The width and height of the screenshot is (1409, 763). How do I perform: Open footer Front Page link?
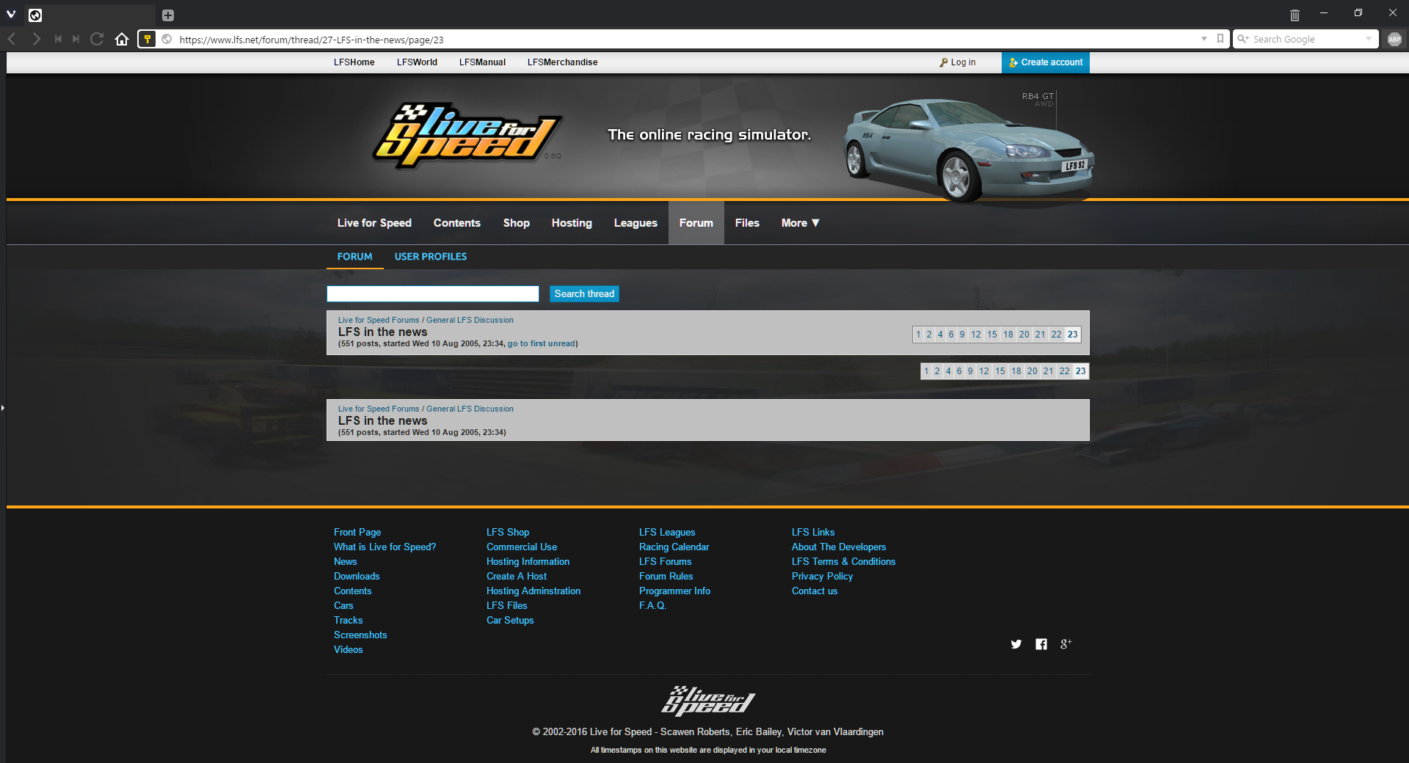click(x=357, y=533)
